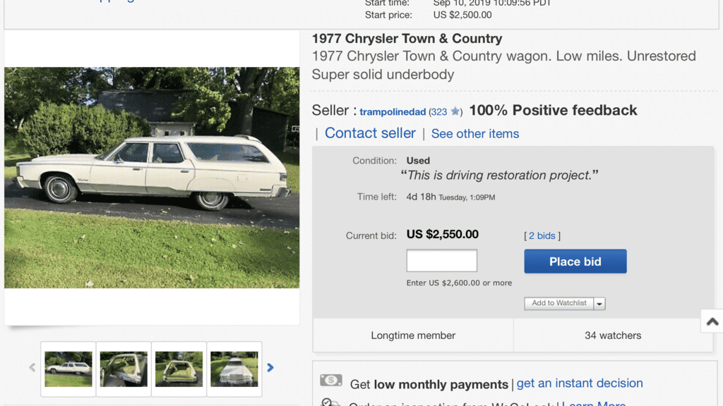The image size is (723, 406).
Task: Click the scroll-to-top arrow icon
Action: pos(712,321)
